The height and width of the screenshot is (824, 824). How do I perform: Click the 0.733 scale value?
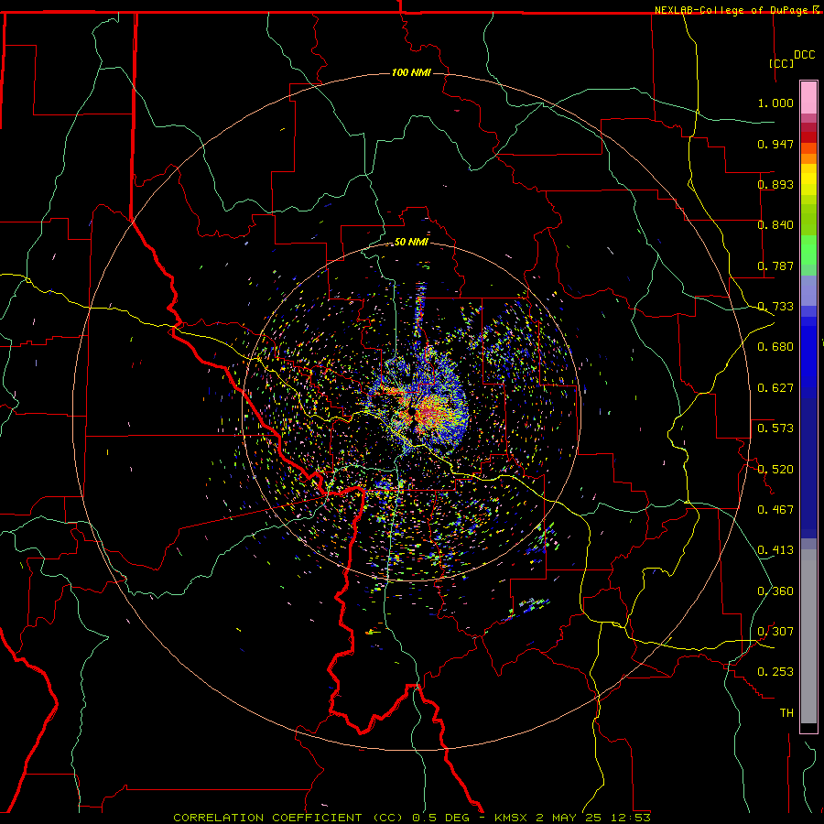(x=775, y=307)
